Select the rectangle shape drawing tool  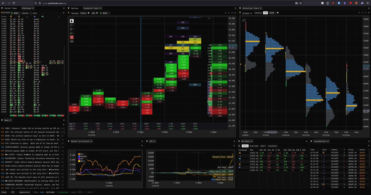click(72, 29)
